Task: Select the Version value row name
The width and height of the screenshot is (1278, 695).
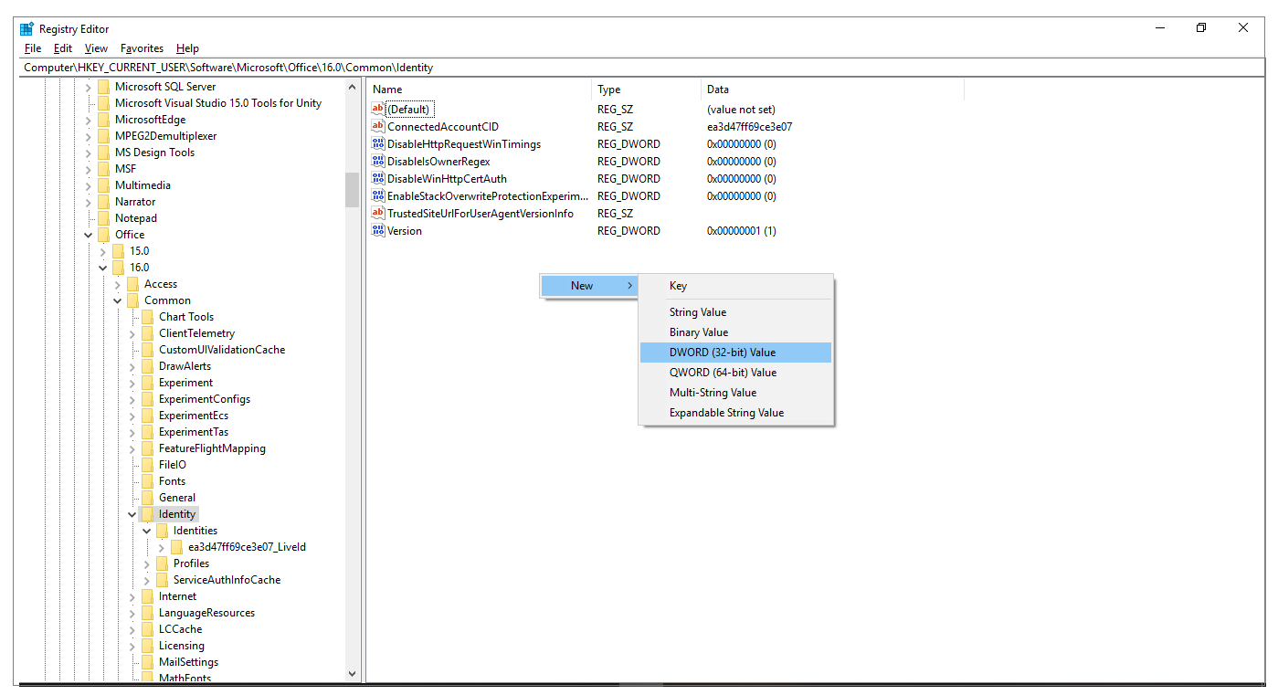Action: click(x=405, y=231)
